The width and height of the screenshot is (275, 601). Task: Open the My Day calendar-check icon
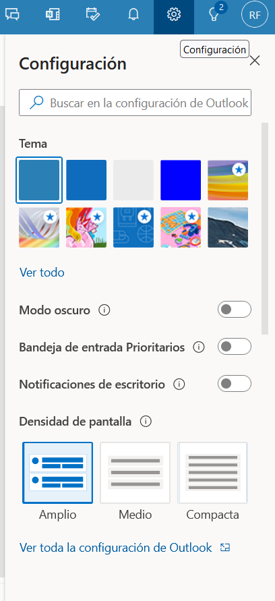pyautogui.click(x=93, y=15)
